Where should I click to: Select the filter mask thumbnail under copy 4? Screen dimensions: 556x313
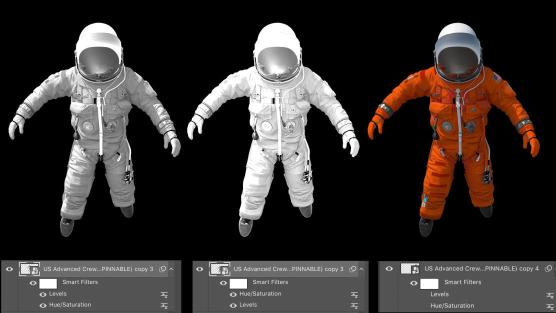[429, 284]
